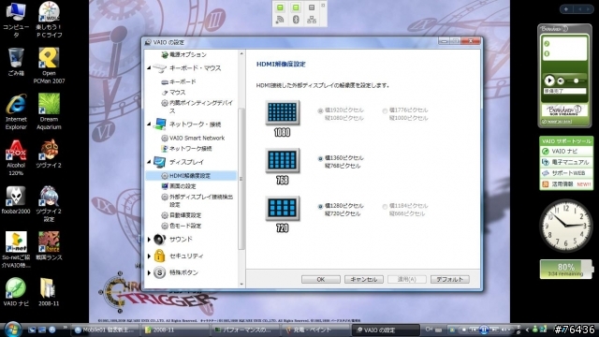
Task: Select 外部ディスプレイ接続検出設定 in the tree
Action: (x=197, y=200)
